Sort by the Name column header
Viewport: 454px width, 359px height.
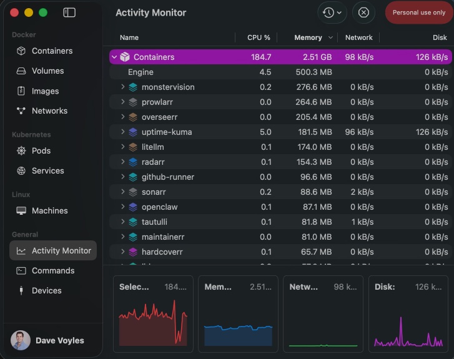pyautogui.click(x=129, y=37)
